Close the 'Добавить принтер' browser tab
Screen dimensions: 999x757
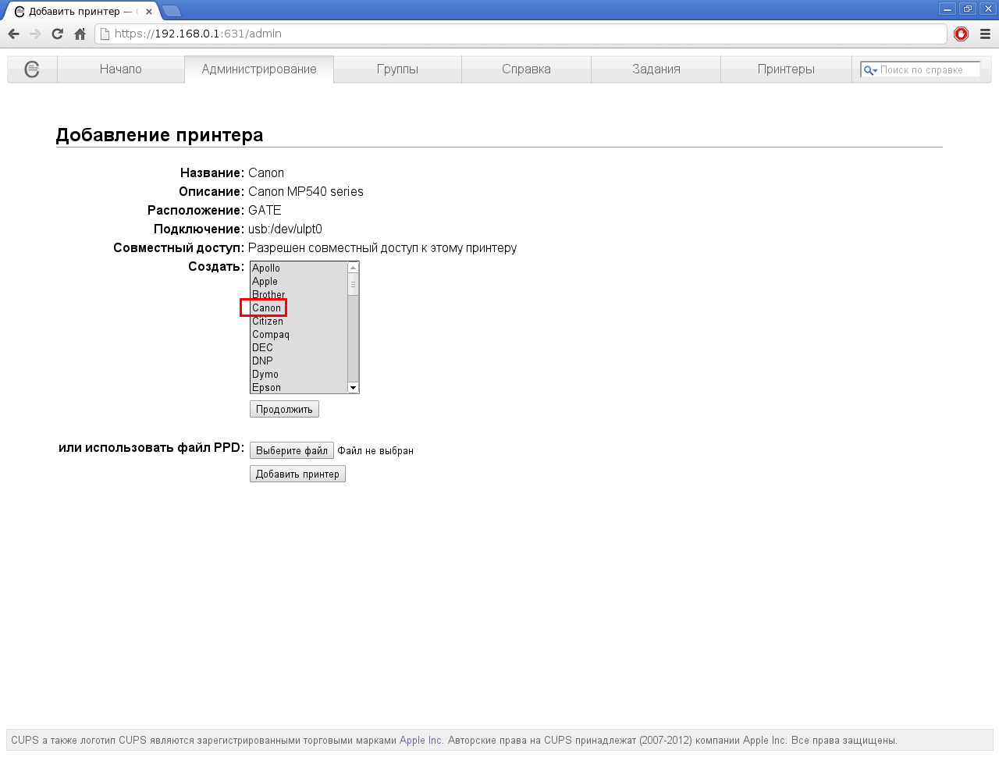[148, 12]
